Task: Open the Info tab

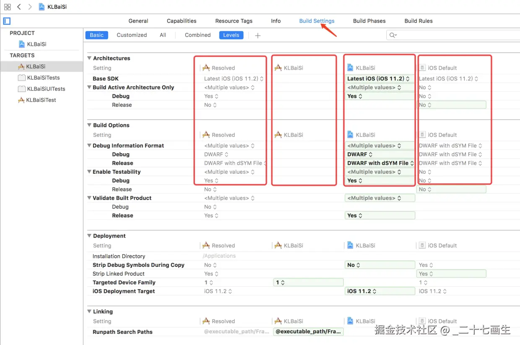Action: [x=276, y=21]
